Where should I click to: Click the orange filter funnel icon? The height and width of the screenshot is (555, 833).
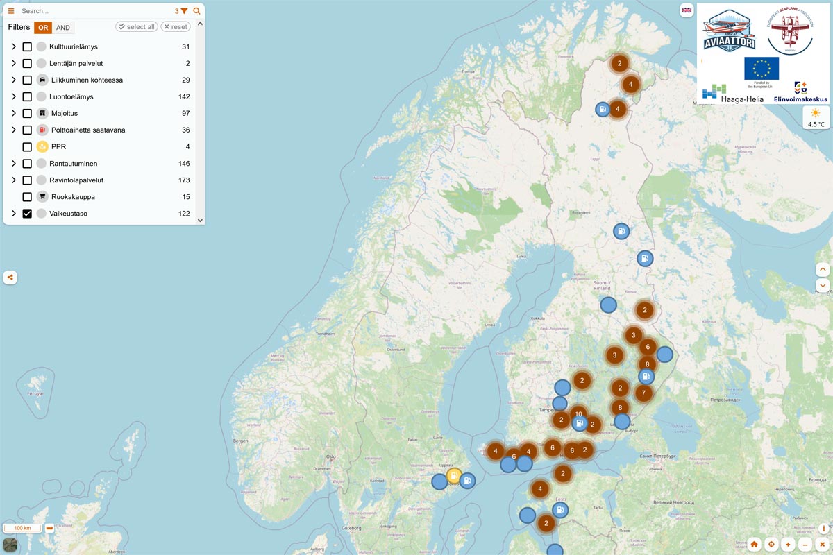(184, 11)
